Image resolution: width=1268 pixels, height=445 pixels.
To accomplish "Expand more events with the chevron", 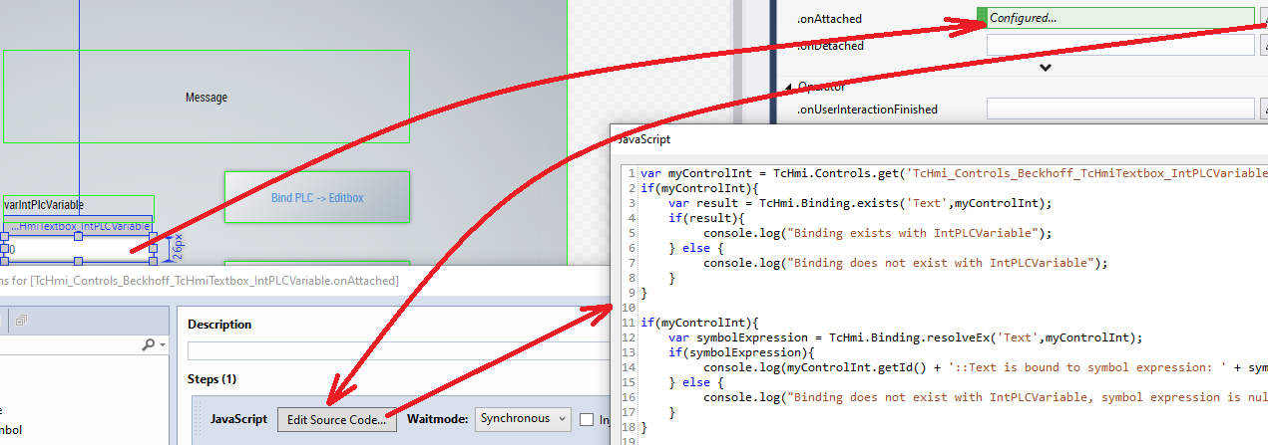I will coord(1045,68).
